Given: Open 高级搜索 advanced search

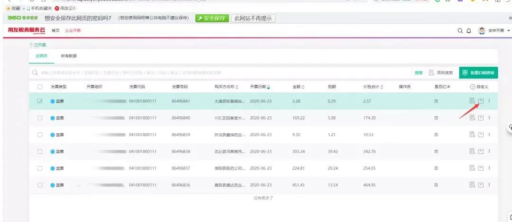Looking at the screenshot, I should [x=441, y=73].
